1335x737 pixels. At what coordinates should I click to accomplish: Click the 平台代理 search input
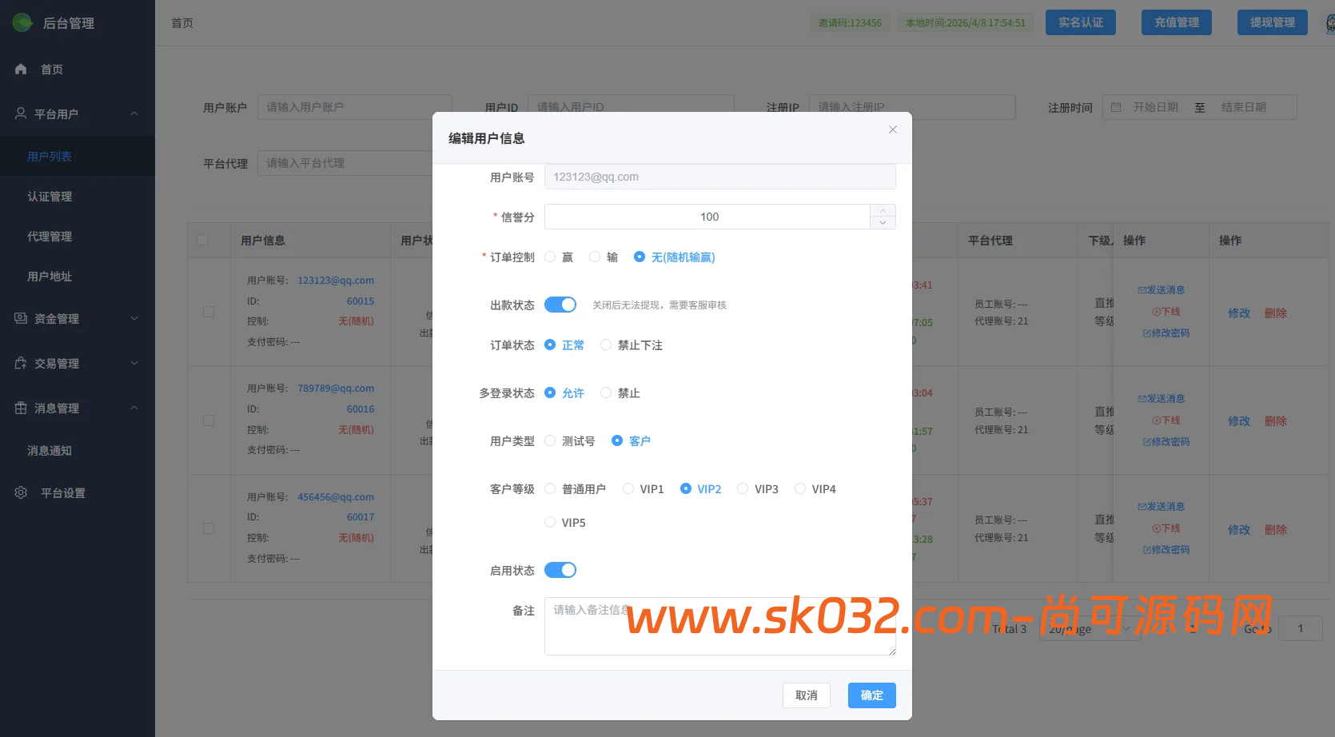pos(345,163)
